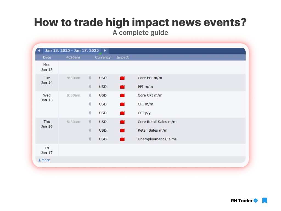Click the Currency column header
The image size is (281, 211).
tap(103, 57)
